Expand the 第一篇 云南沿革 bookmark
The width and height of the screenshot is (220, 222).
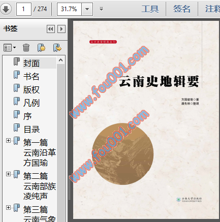click(x=8, y=141)
